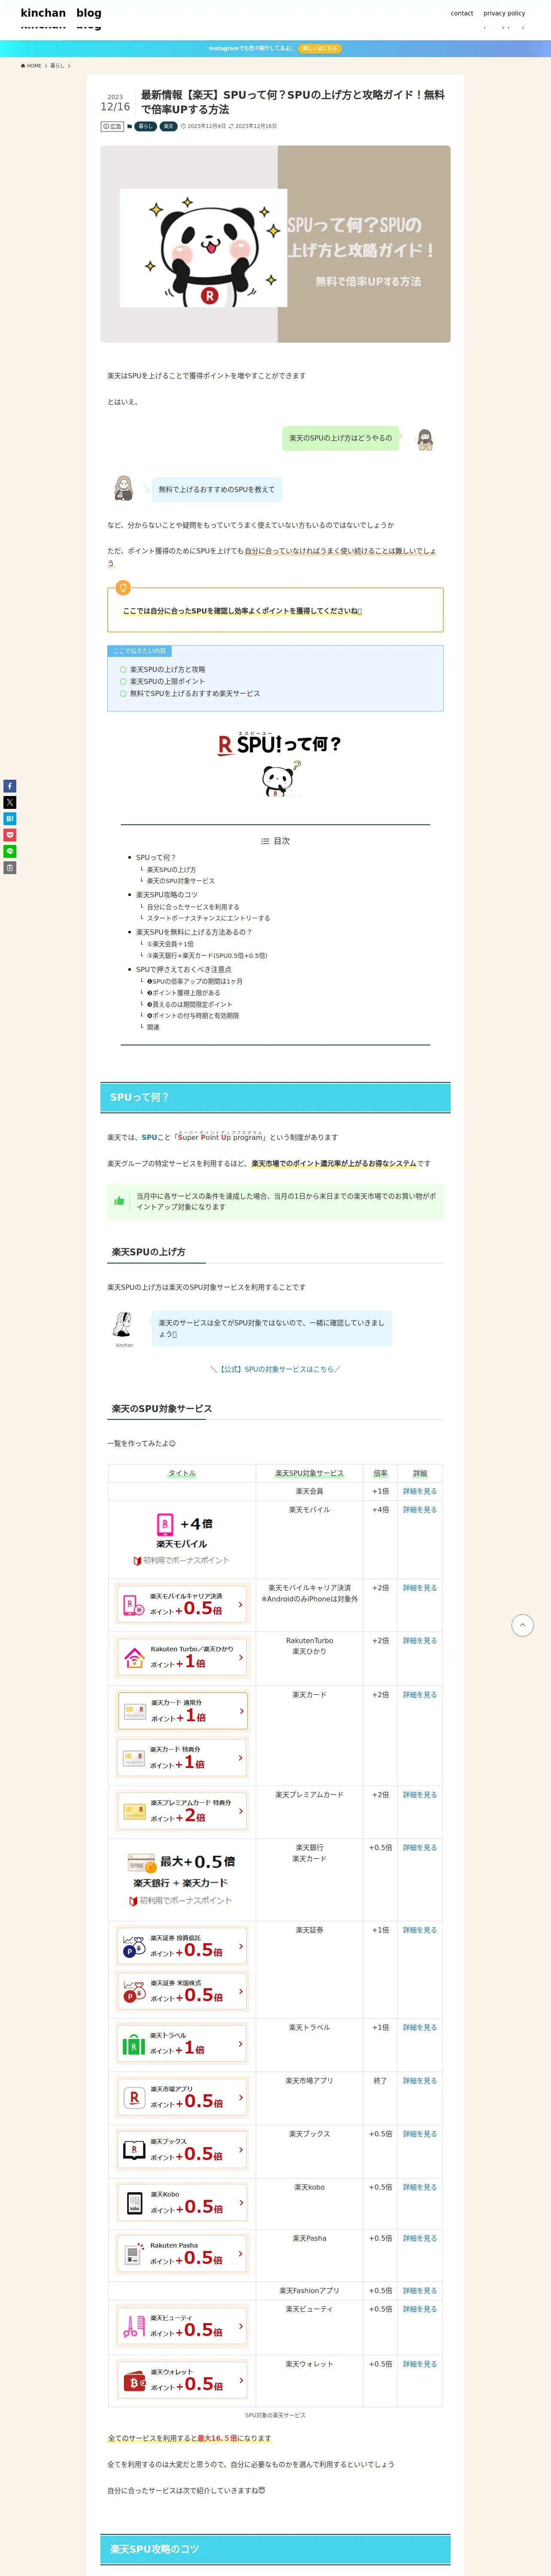This screenshot has width=551, height=2576.
Task: Click 詳細を見る in 楽天モバイルキャリア決済 row
Action: coord(420,1588)
